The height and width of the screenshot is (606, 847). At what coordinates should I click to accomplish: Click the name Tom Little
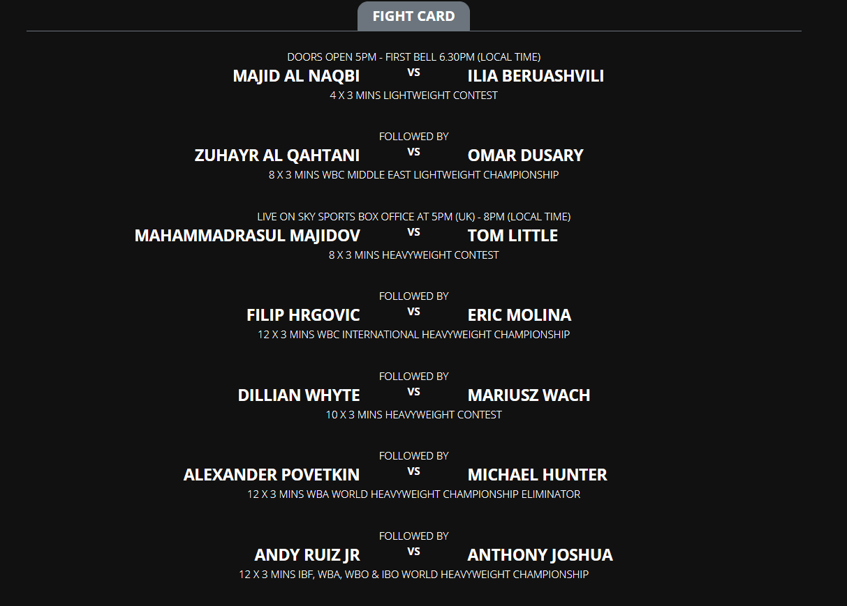coord(513,236)
